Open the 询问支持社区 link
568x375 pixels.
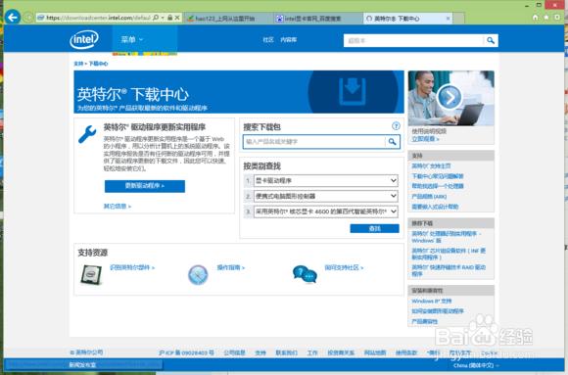click(x=344, y=267)
